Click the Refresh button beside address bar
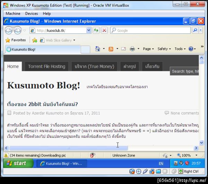208x184 pixels. [96, 30]
